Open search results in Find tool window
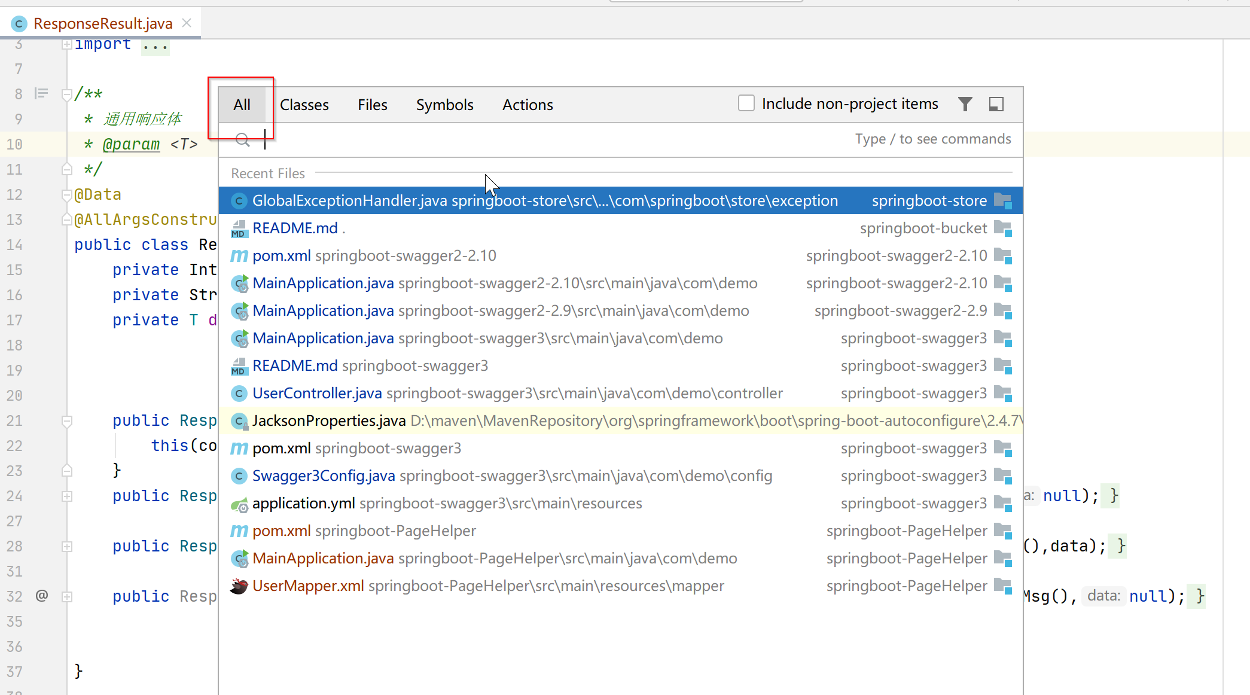This screenshot has width=1250, height=695. (996, 104)
